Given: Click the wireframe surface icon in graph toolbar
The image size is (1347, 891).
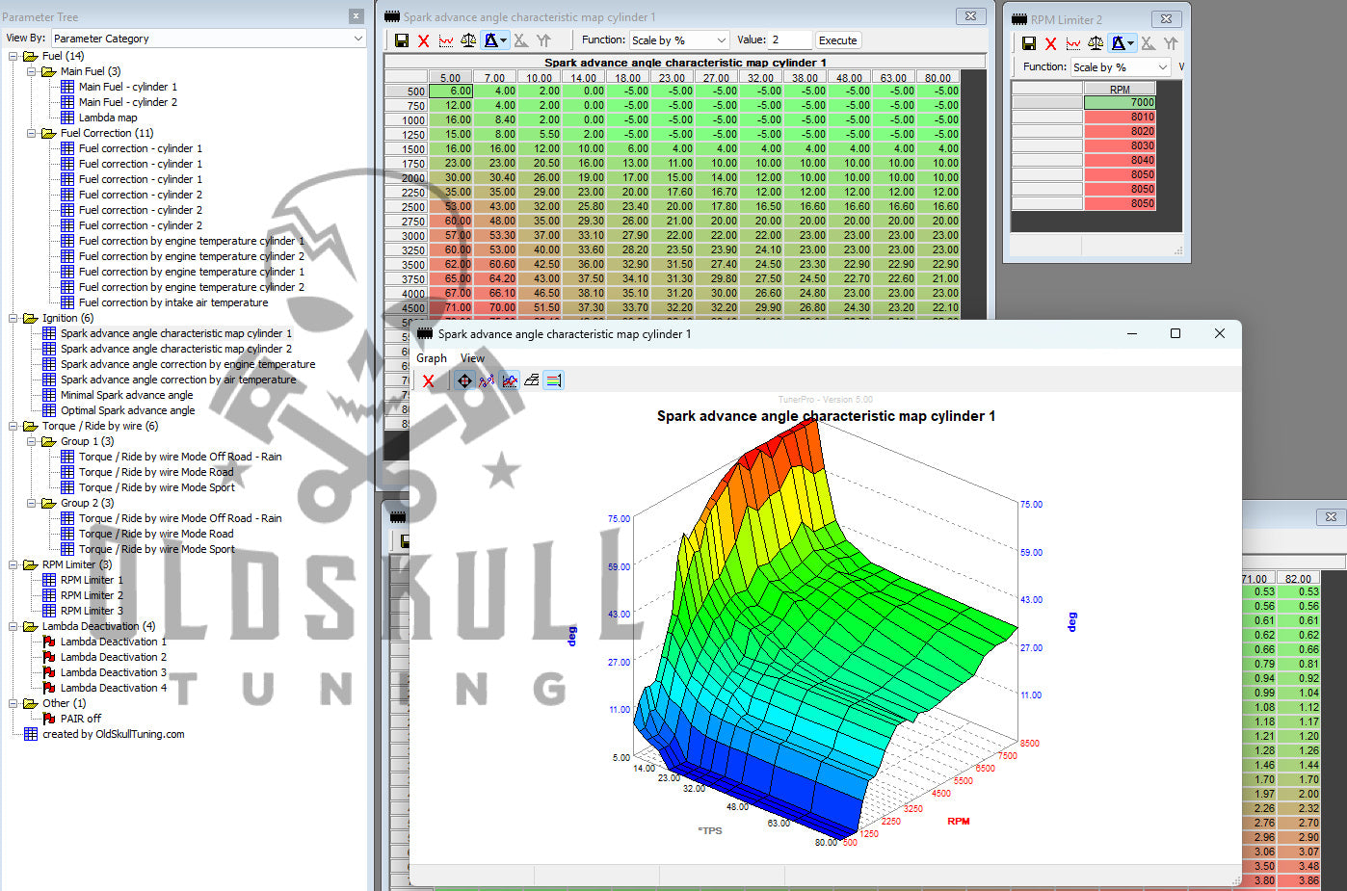Looking at the screenshot, I should tap(531, 380).
